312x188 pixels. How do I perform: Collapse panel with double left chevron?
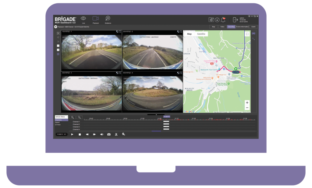click(x=58, y=37)
